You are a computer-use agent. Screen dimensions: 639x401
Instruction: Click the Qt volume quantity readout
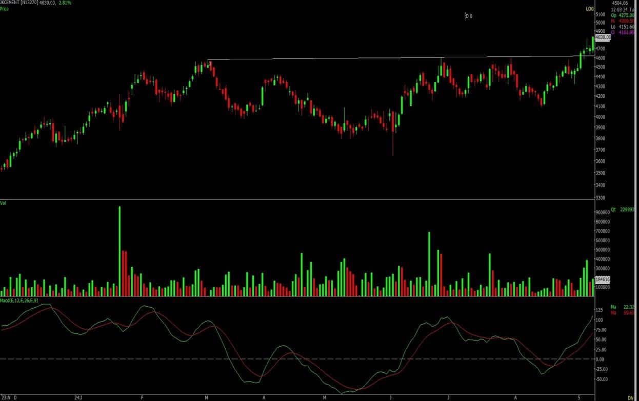point(623,209)
